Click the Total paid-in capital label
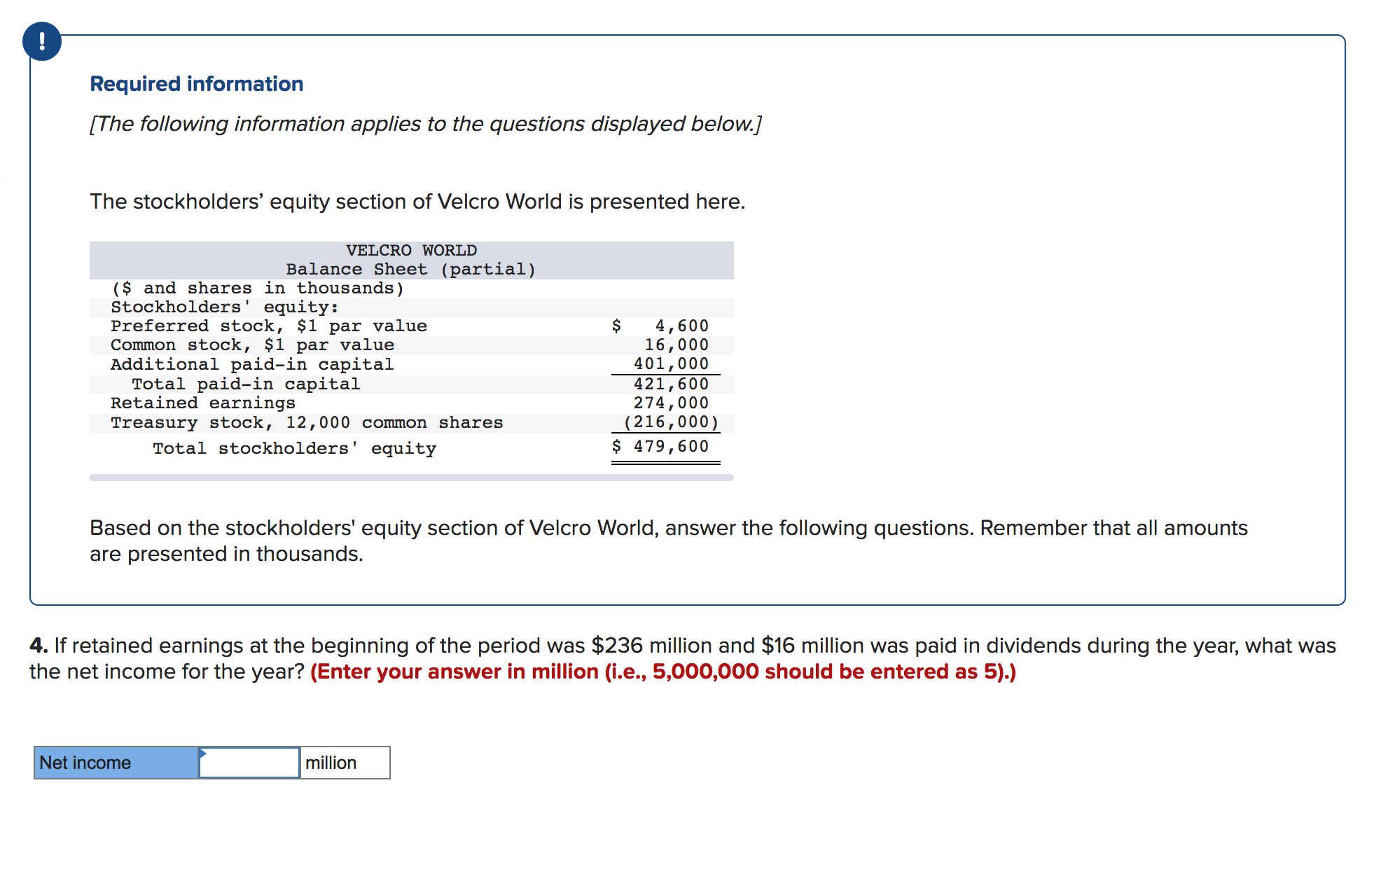This screenshot has height=874, width=1374. 246,384
